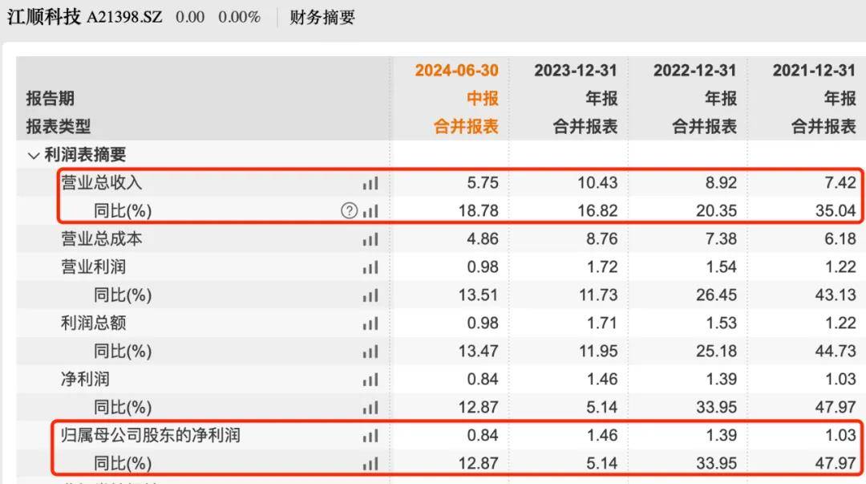
Task: Click 利润总额 growth value 44.73
Action: [836, 352]
